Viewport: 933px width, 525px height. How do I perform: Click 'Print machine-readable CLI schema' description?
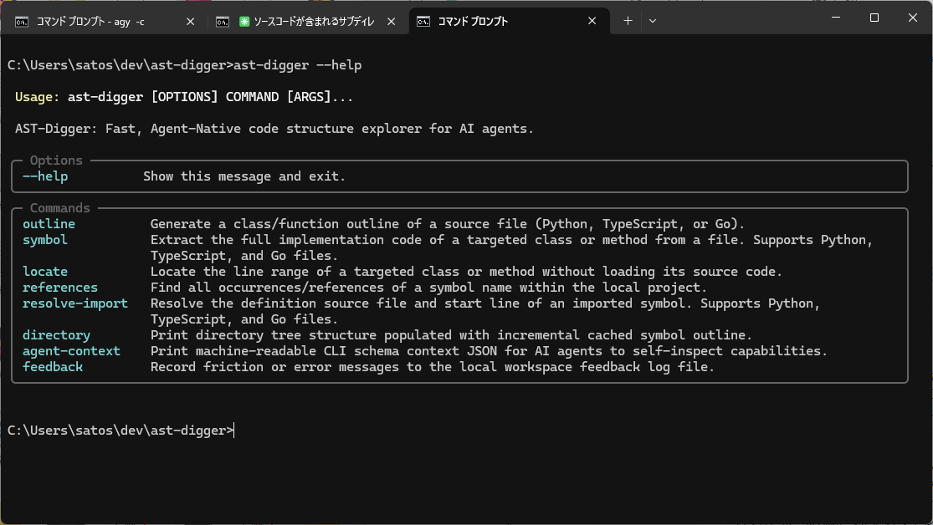489,351
